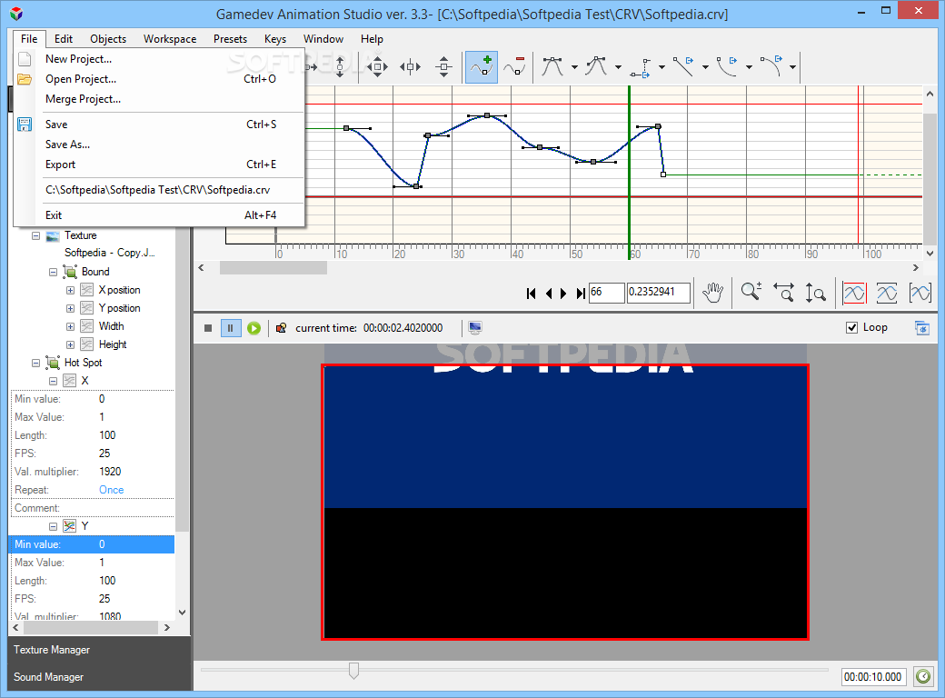Click the frame number field showing 66

(x=606, y=293)
